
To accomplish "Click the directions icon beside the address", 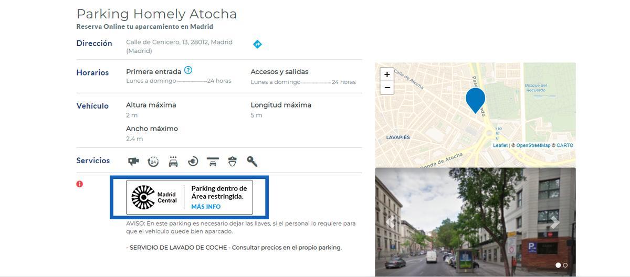I will pos(257,45).
